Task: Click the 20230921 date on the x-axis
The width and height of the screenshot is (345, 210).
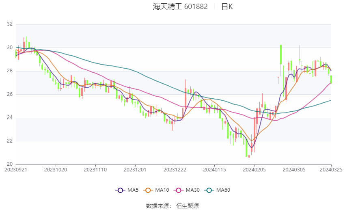Action: pos(15,170)
